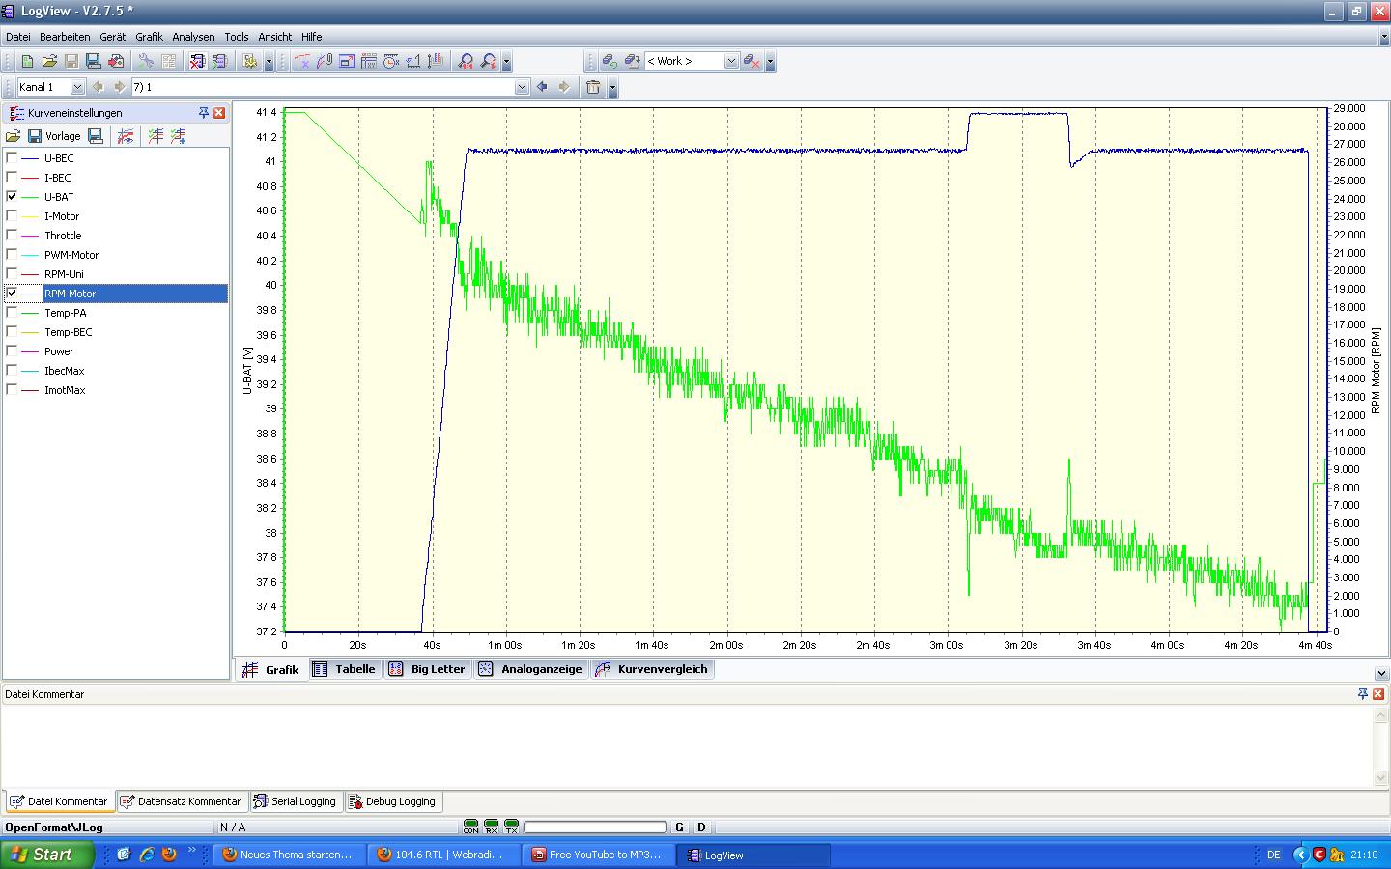
Task: Enable the I-Motor curve checkbox
Action: click(x=12, y=215)
